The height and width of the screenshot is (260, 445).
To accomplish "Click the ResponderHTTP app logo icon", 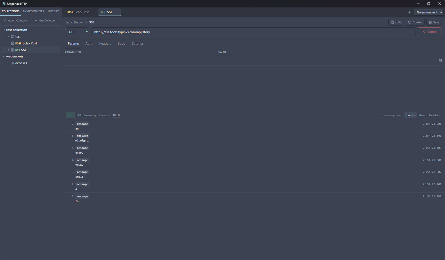I will (4, 4).
